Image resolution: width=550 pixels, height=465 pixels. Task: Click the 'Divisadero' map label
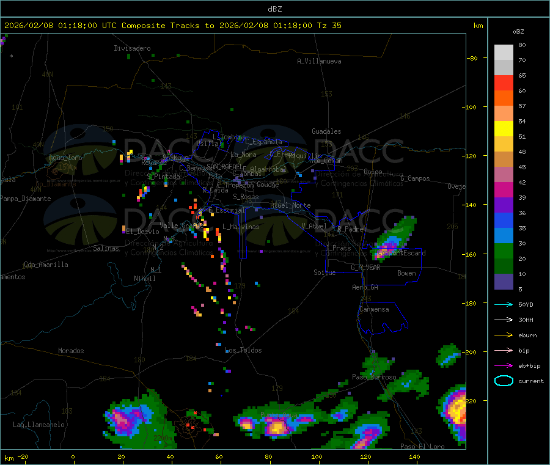coord(132,48)
